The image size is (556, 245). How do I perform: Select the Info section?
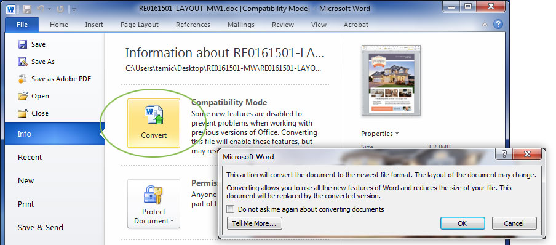pos(54,134)
